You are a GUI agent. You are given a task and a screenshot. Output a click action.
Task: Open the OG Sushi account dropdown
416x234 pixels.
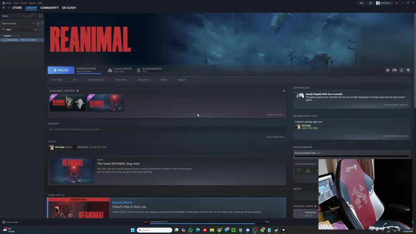click(x=384, y=3)
